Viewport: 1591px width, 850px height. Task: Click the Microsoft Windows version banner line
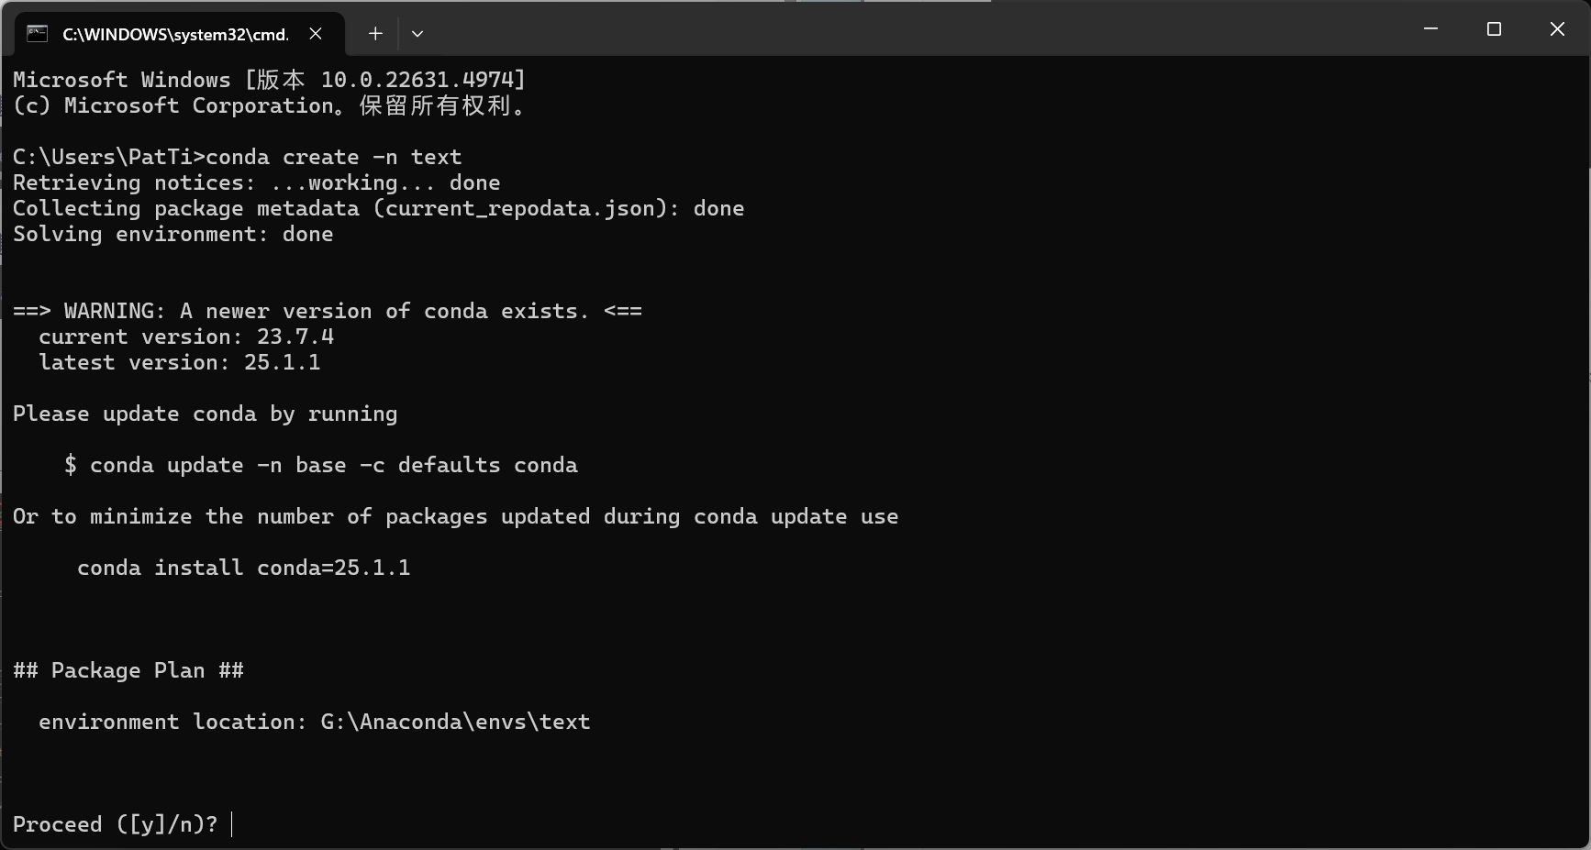270,80
